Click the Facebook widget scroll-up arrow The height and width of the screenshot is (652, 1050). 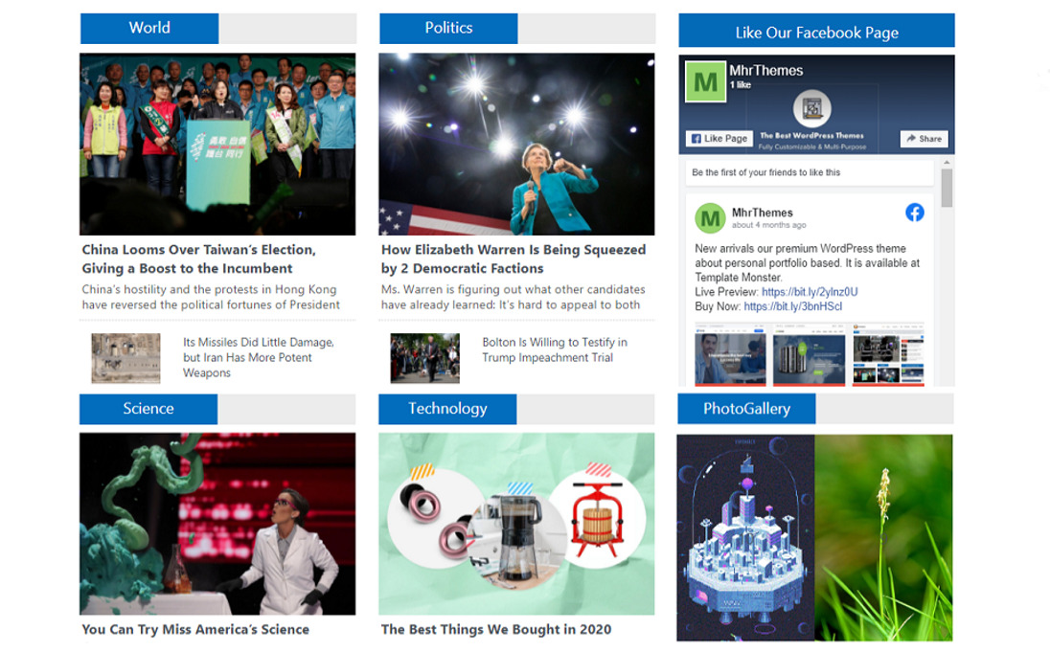[947, 163]
